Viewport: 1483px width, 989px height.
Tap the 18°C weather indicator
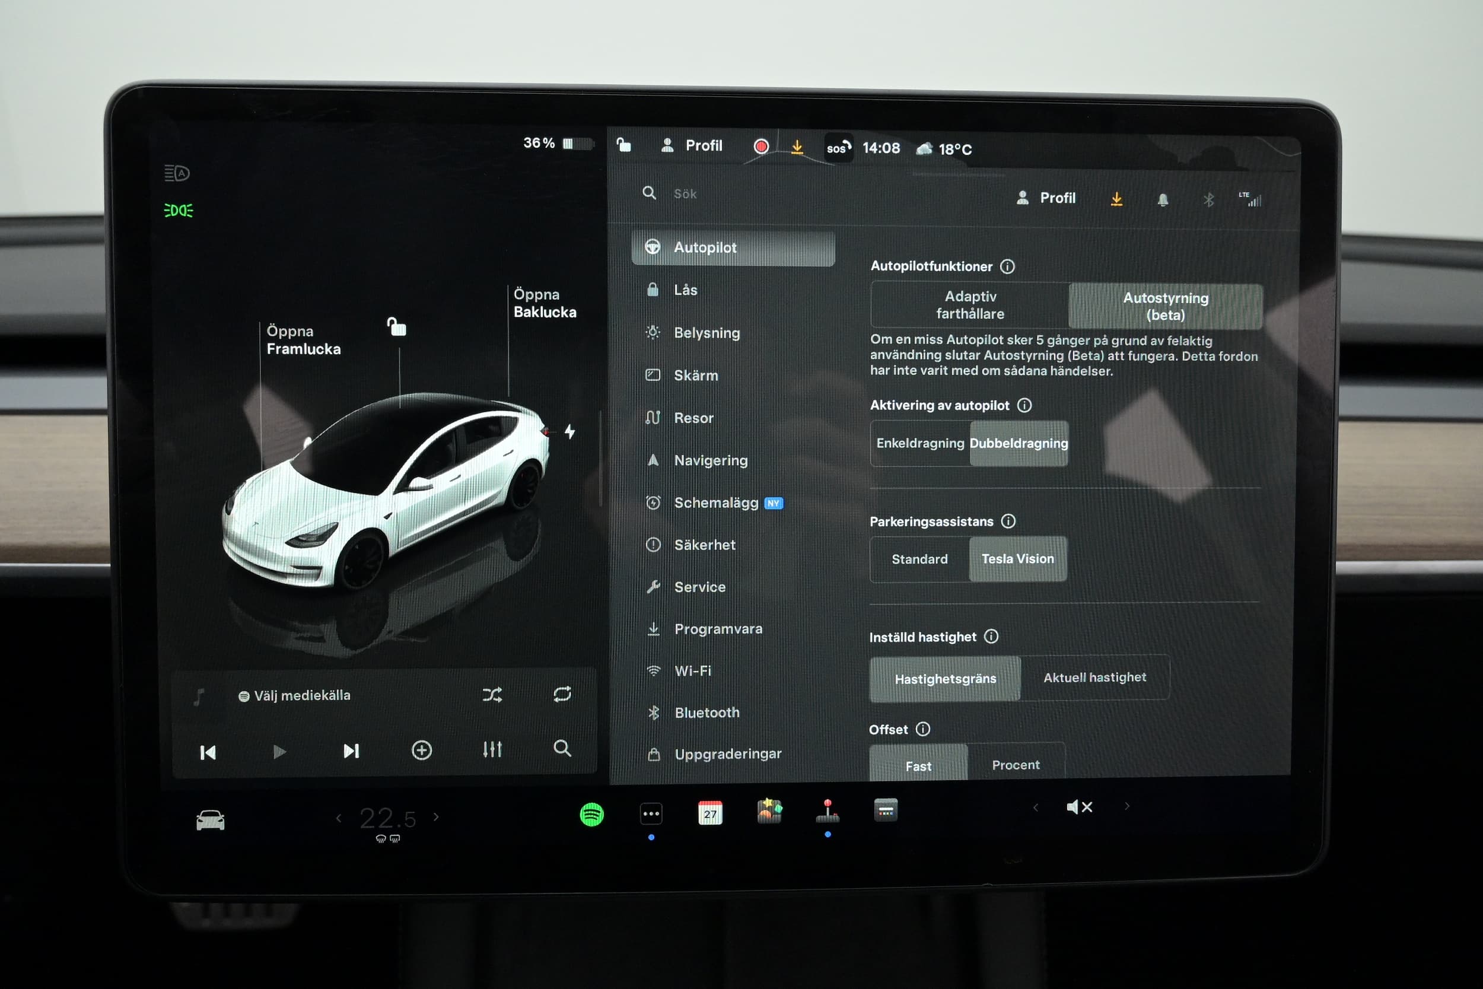[944, 150]
